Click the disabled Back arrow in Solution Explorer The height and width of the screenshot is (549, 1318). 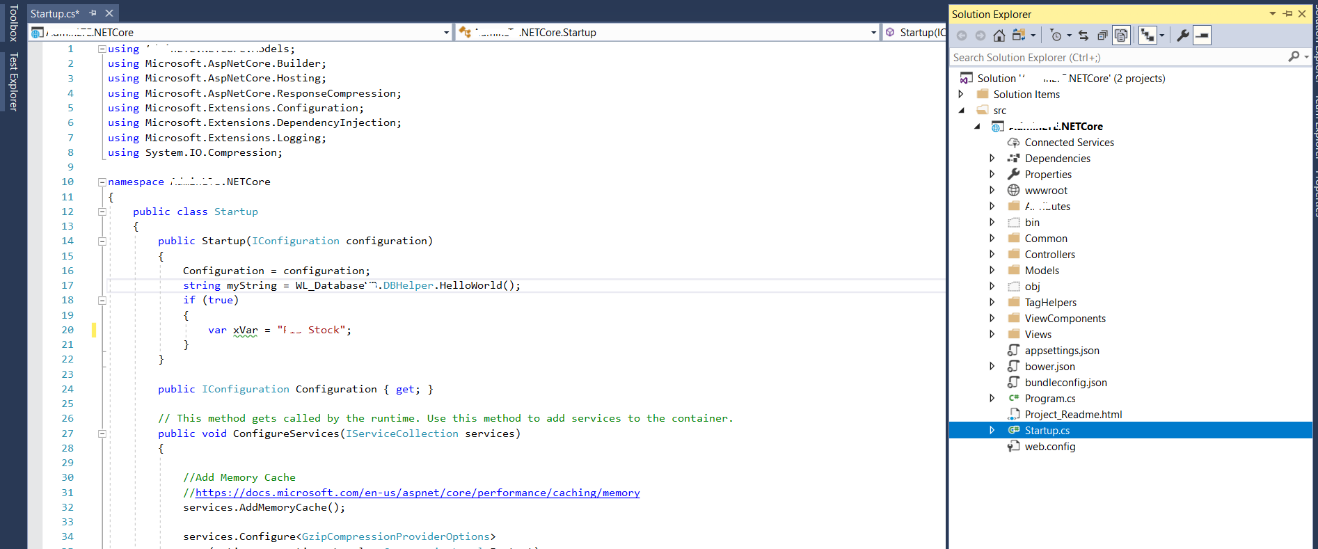pos(962,35)
